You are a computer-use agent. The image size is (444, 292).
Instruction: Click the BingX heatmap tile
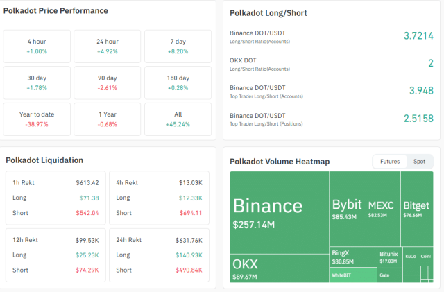click(x=352, y=257)
